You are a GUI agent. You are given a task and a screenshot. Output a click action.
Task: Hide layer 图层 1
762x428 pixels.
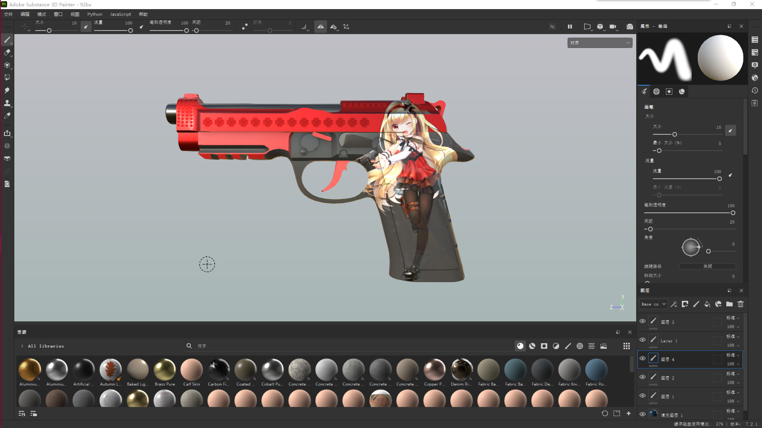[643, 396]
